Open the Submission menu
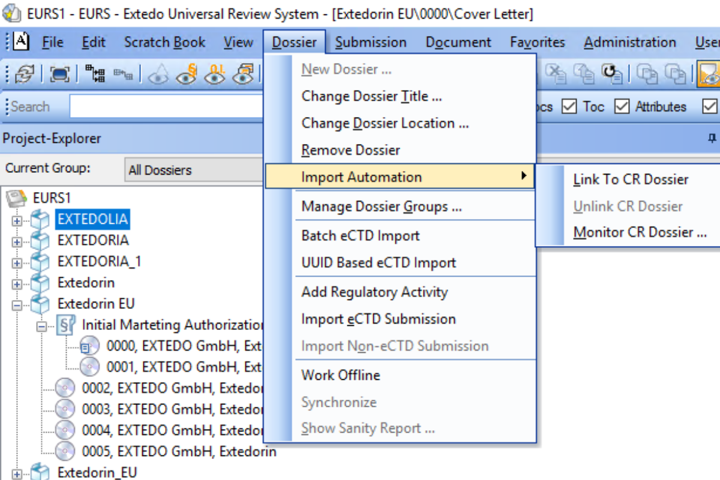The width and height of the screenshot is (720, 480). (371, 42)
